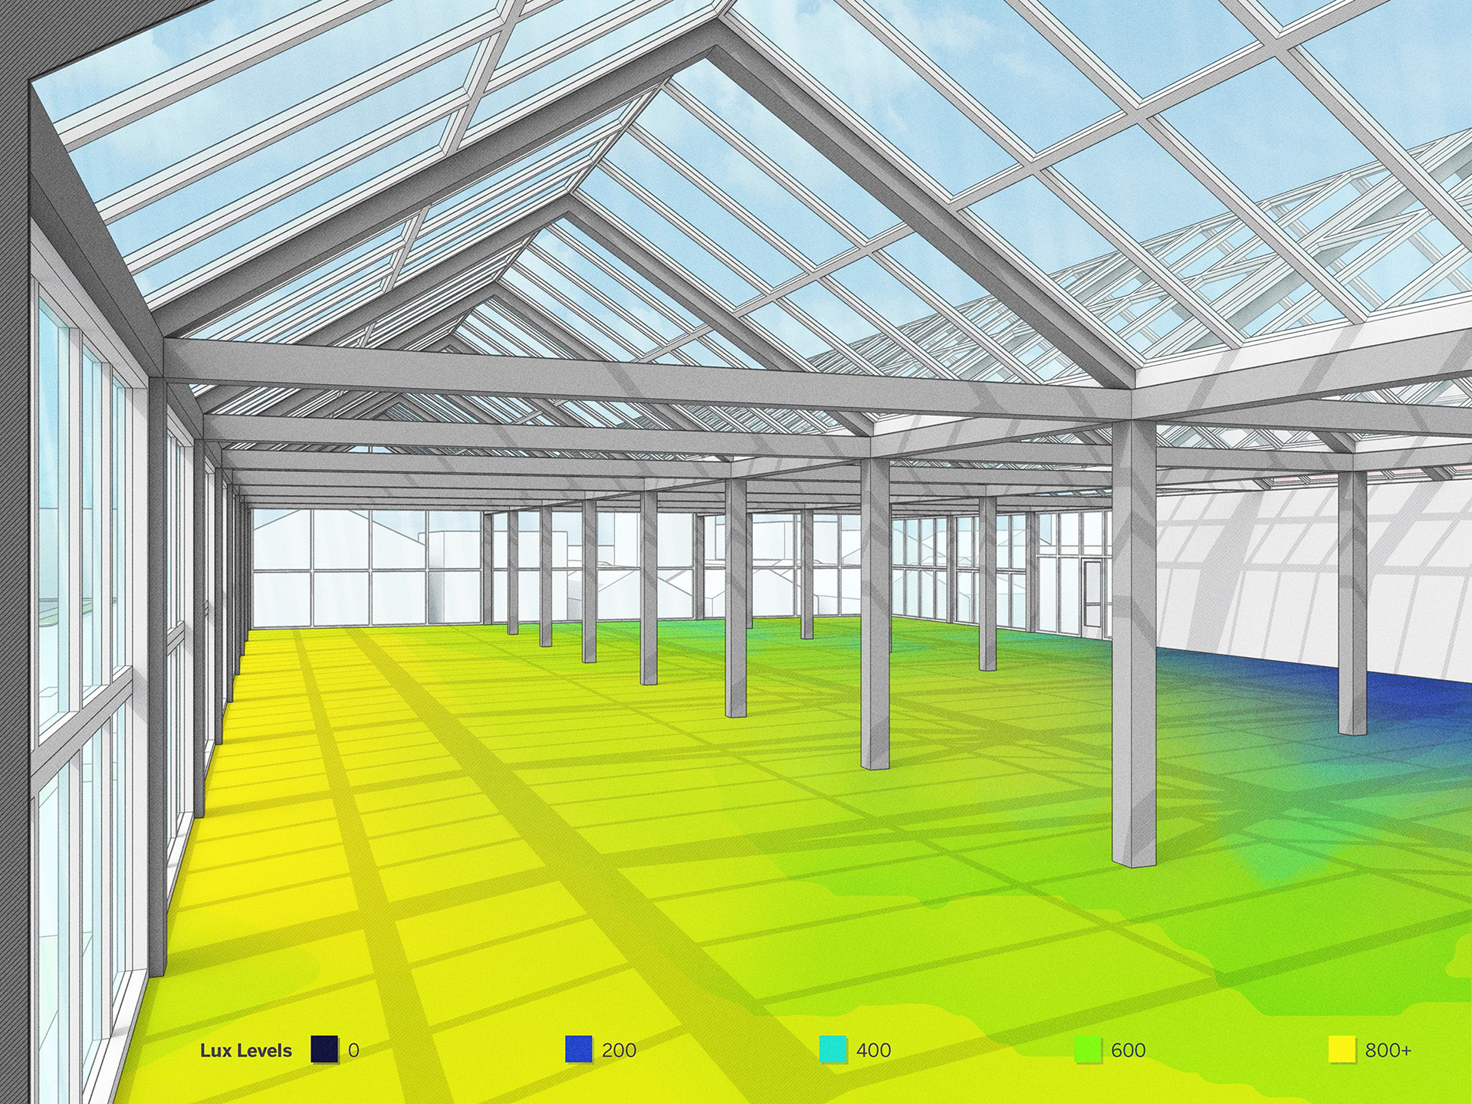Click the dark navy 0 lux swatch
1472x1104 pixels.
324,1050
